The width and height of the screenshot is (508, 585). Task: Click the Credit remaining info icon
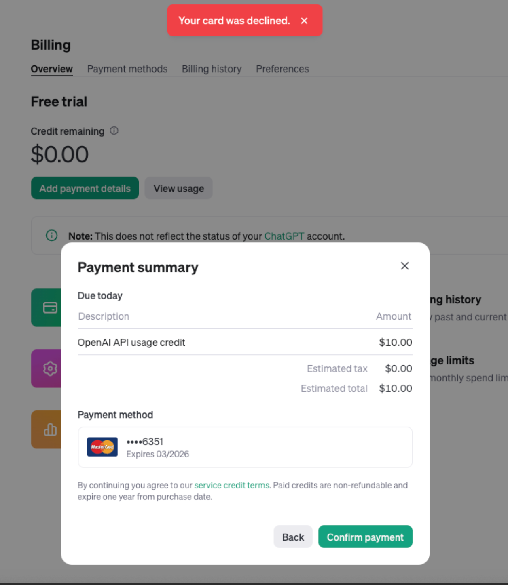pyautogui.click(x=114, y=130)
